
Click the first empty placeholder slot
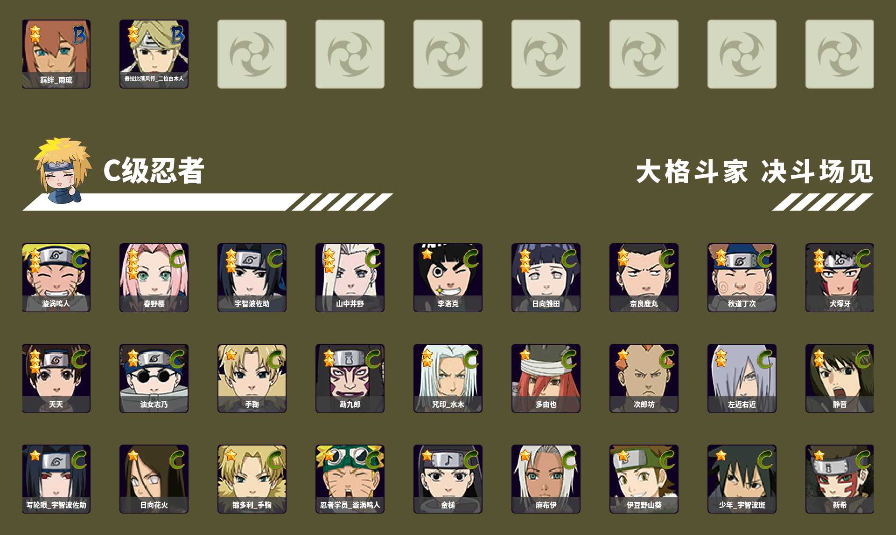tap(252, 54)
